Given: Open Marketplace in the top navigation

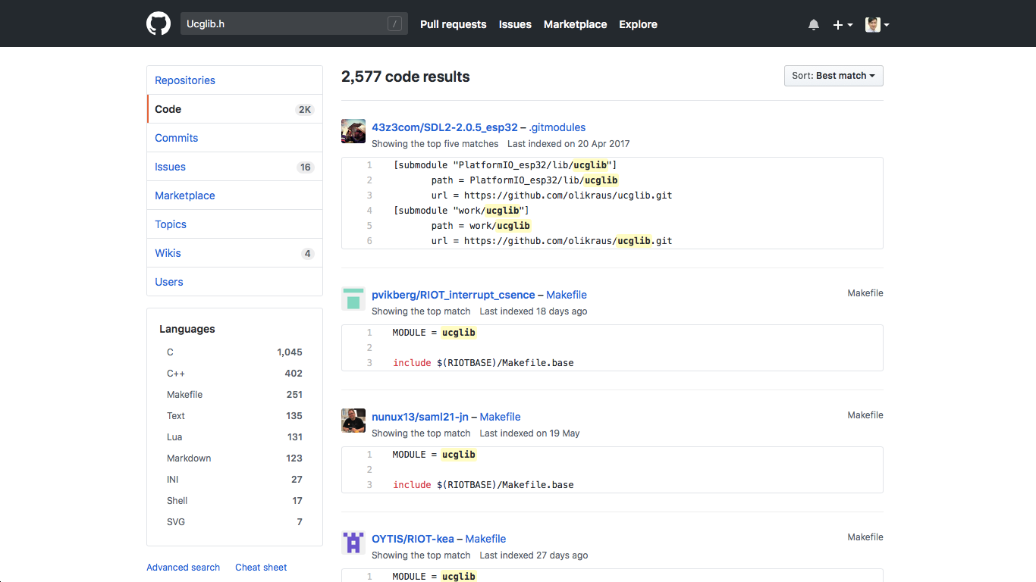Looking at the screenshot, I should click(x=575, y=24).
